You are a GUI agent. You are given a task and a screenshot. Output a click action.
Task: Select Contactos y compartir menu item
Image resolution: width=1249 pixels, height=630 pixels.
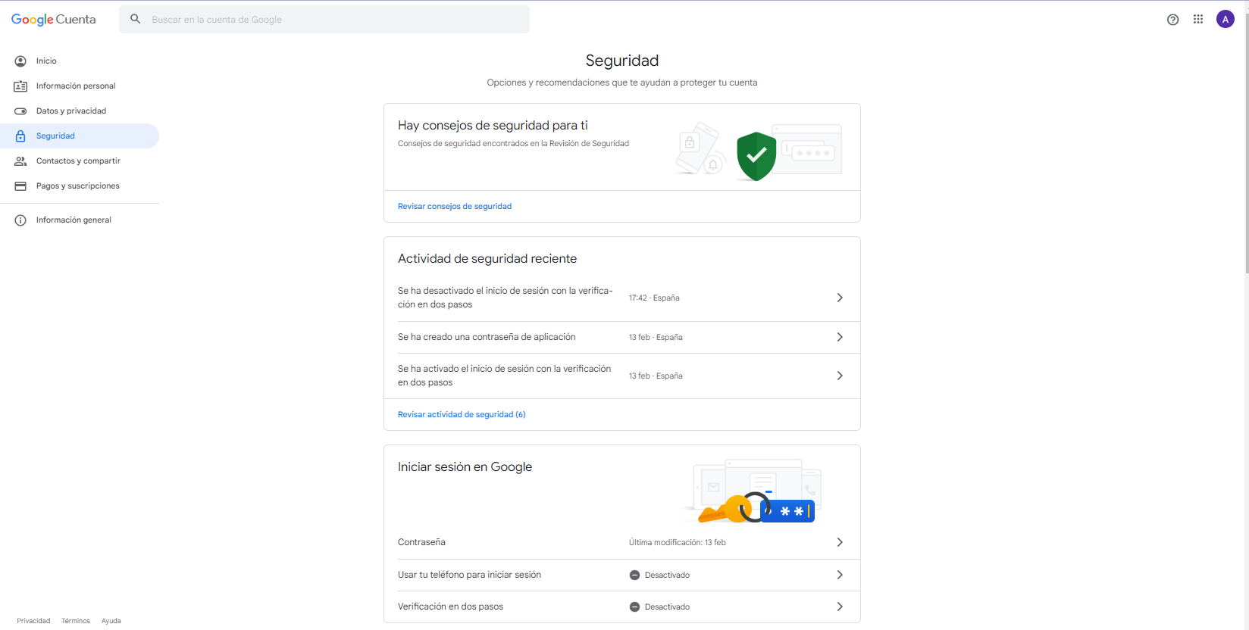[78, 161]
